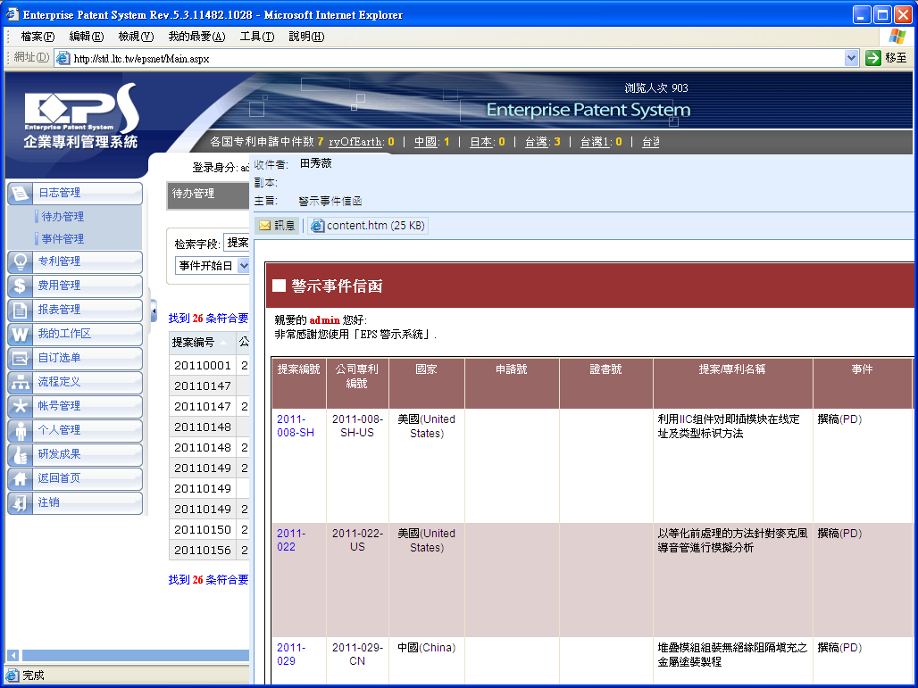This screenshot has height=688, width=918.
Task: Click the 帐号管理 star icon
Action: tap(20, 406)
